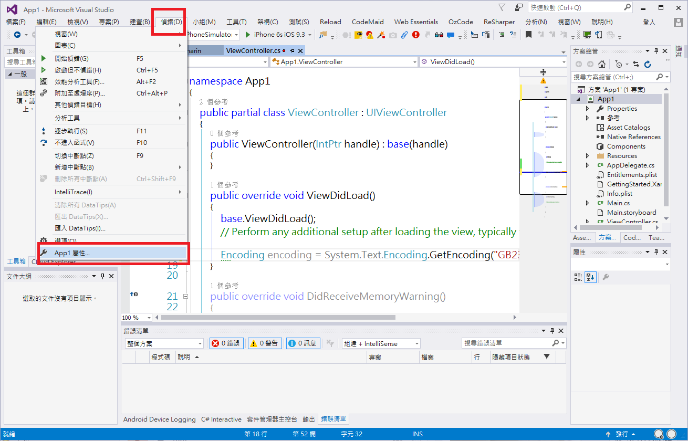Click the 方案總管 vertical scrollbar
Viewport: 688px width, 441px height.
pos(666,153)
